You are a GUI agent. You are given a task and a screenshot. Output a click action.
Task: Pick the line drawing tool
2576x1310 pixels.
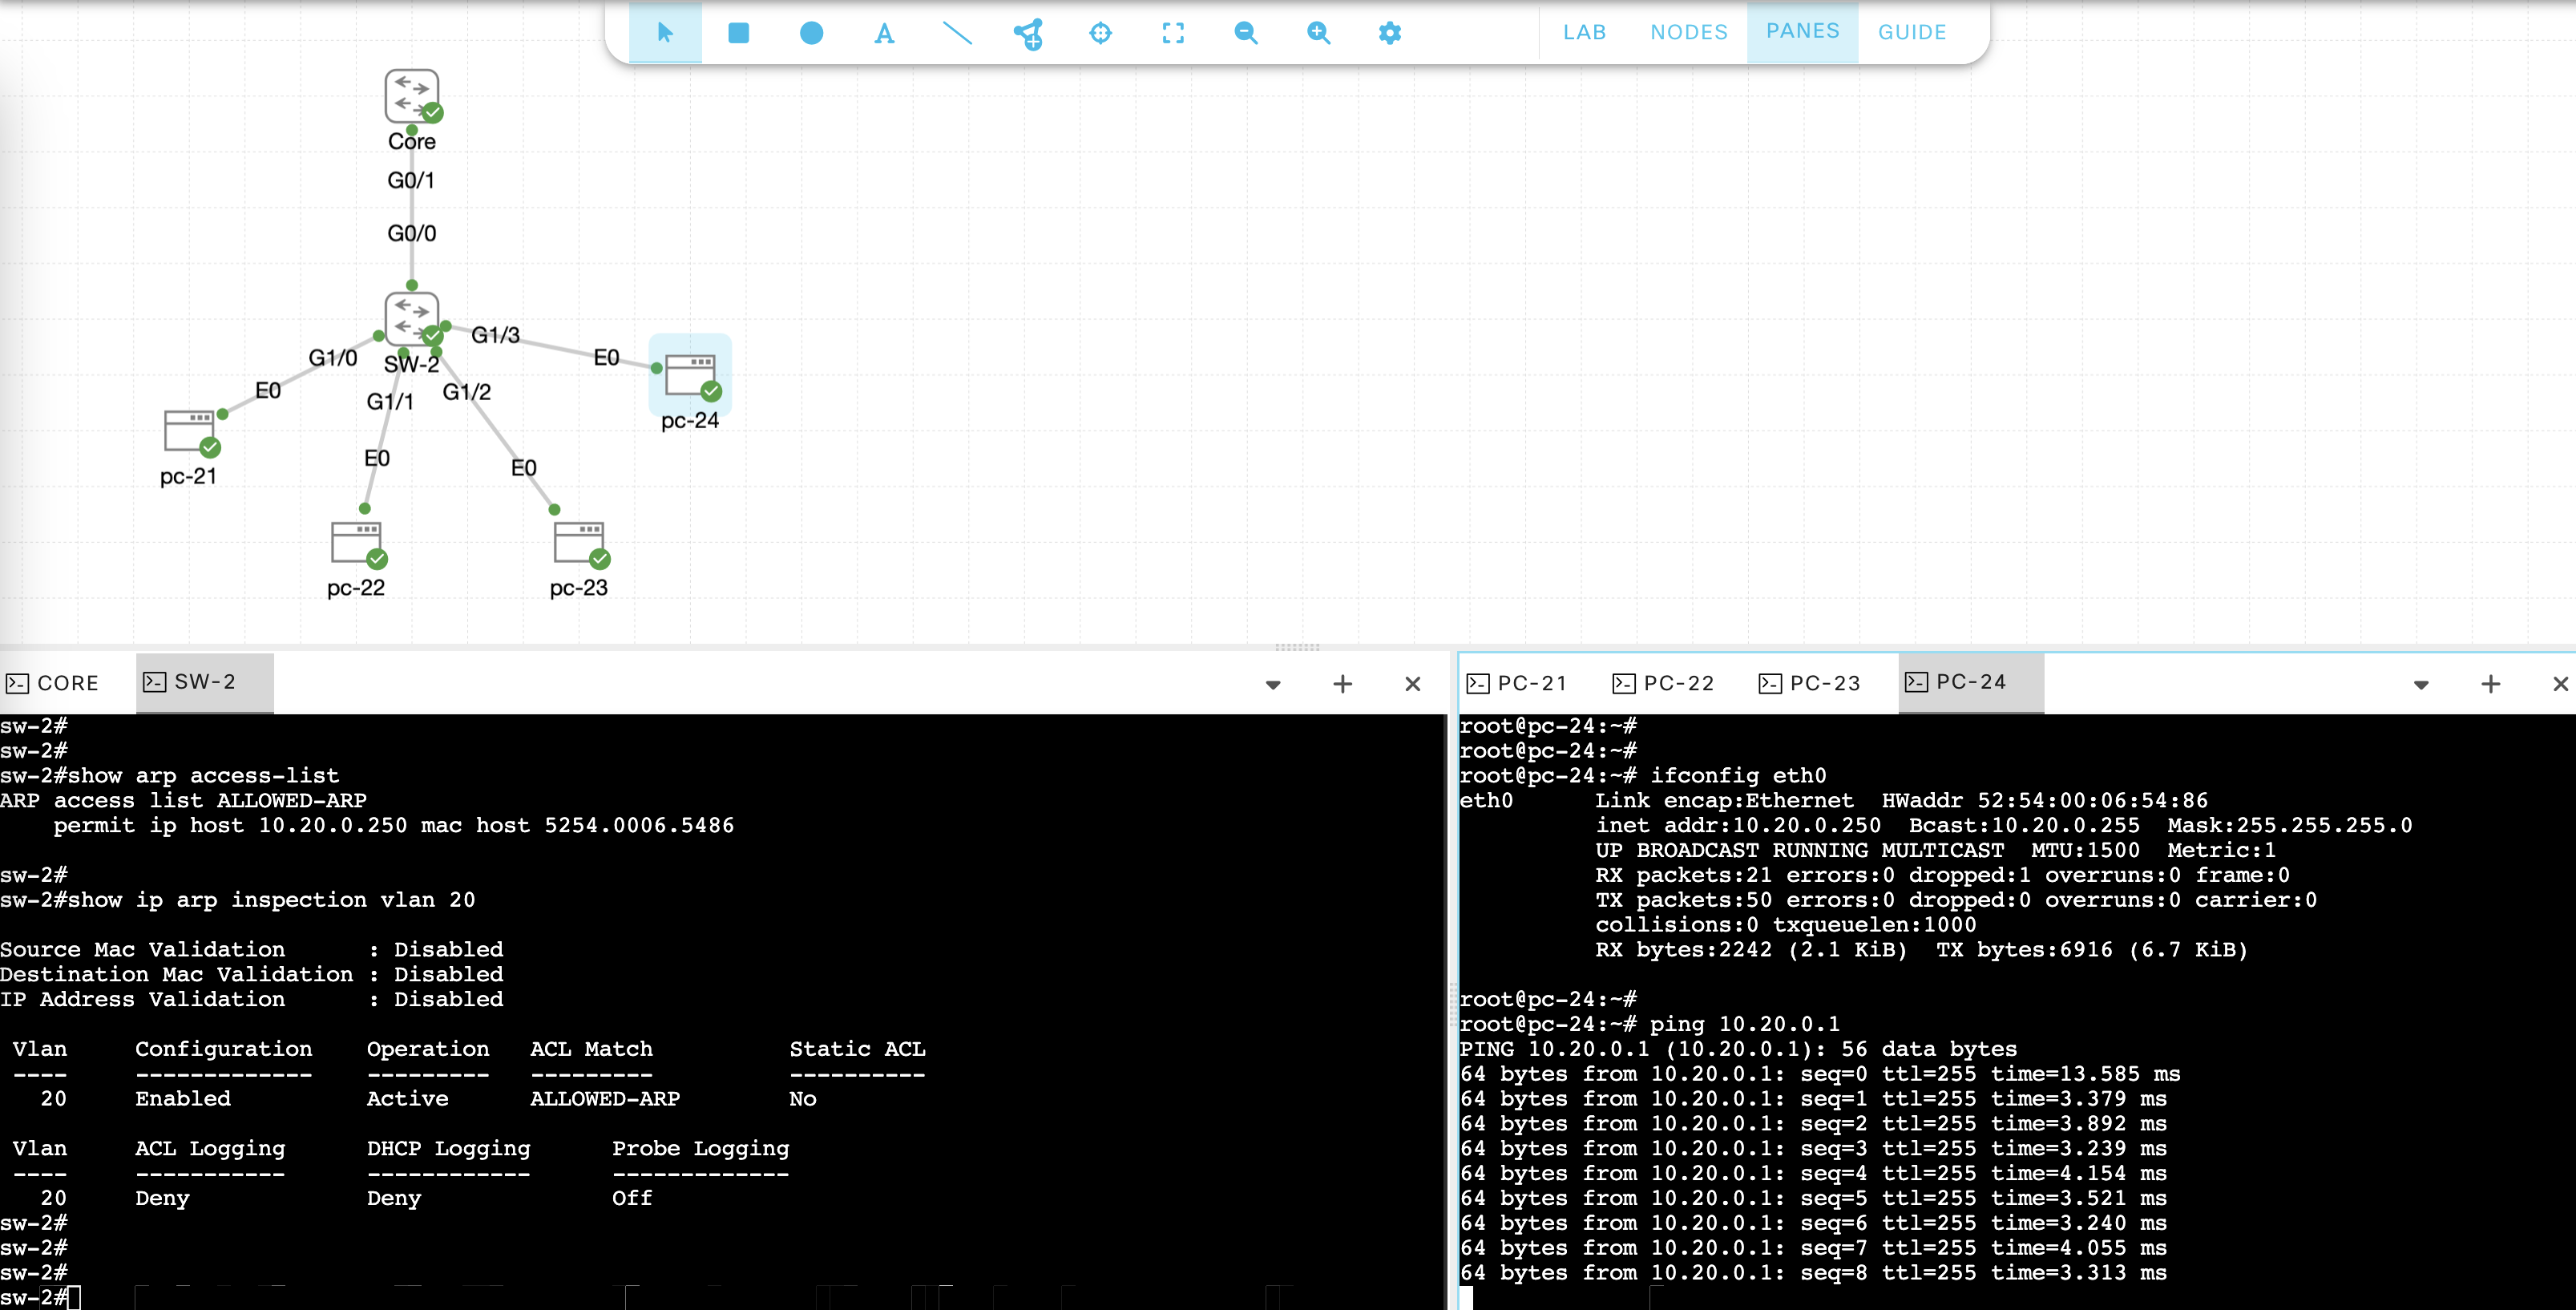[x=957, y=33]
